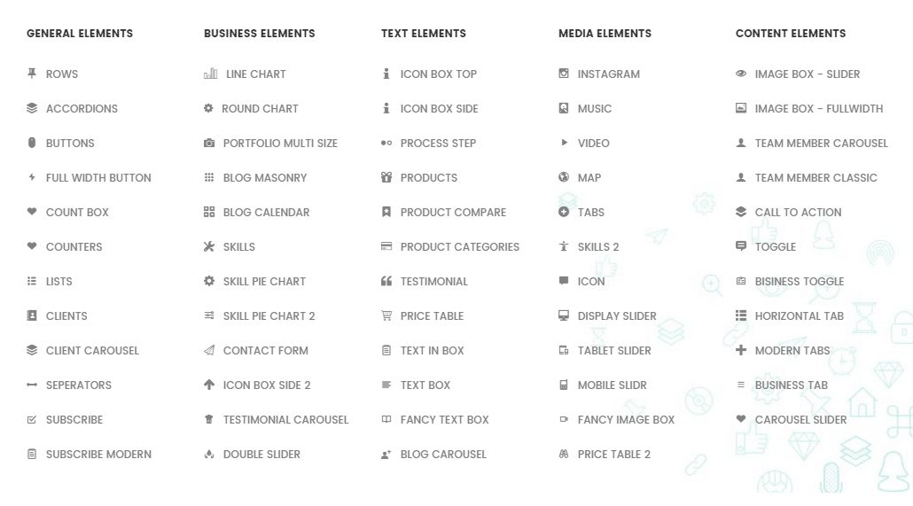Screen dimensions: 913x506
Task: Click the camera icon beside Portfolio Multi Size
Action: [209, 143]
